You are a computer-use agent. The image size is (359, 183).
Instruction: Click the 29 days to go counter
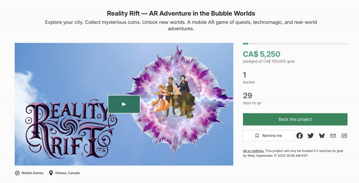click(x=248, y=96)
